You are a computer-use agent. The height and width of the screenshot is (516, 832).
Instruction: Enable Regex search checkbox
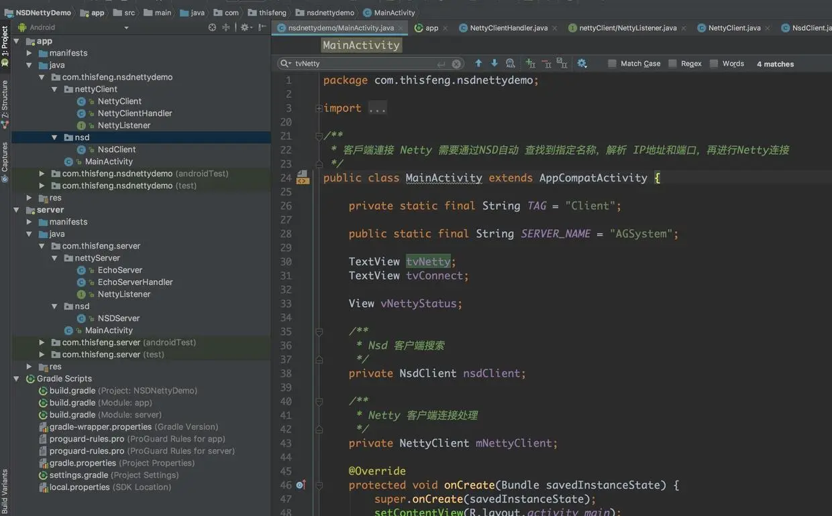(x=672, y=64)
